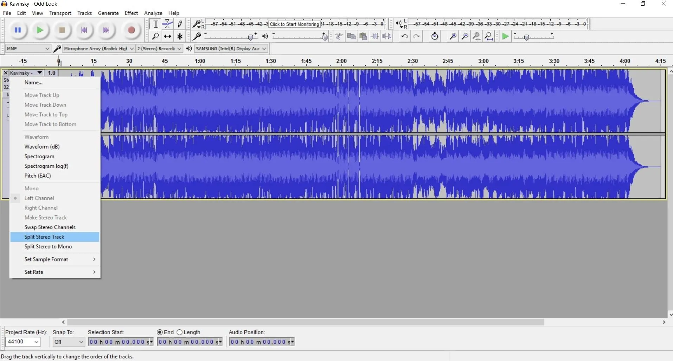Open the Effect menu

pos(131,13)
